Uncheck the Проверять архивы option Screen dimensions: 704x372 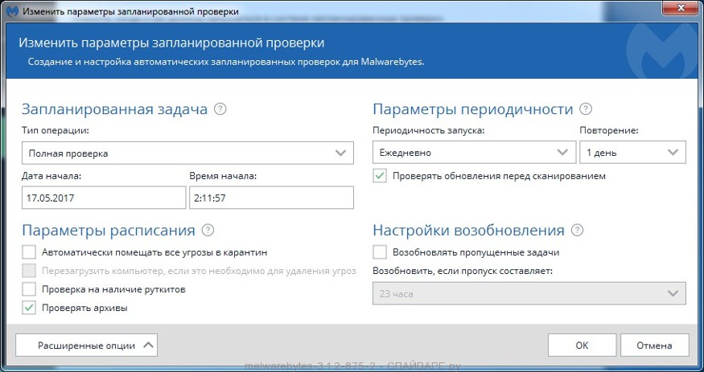tap(29, 307)
